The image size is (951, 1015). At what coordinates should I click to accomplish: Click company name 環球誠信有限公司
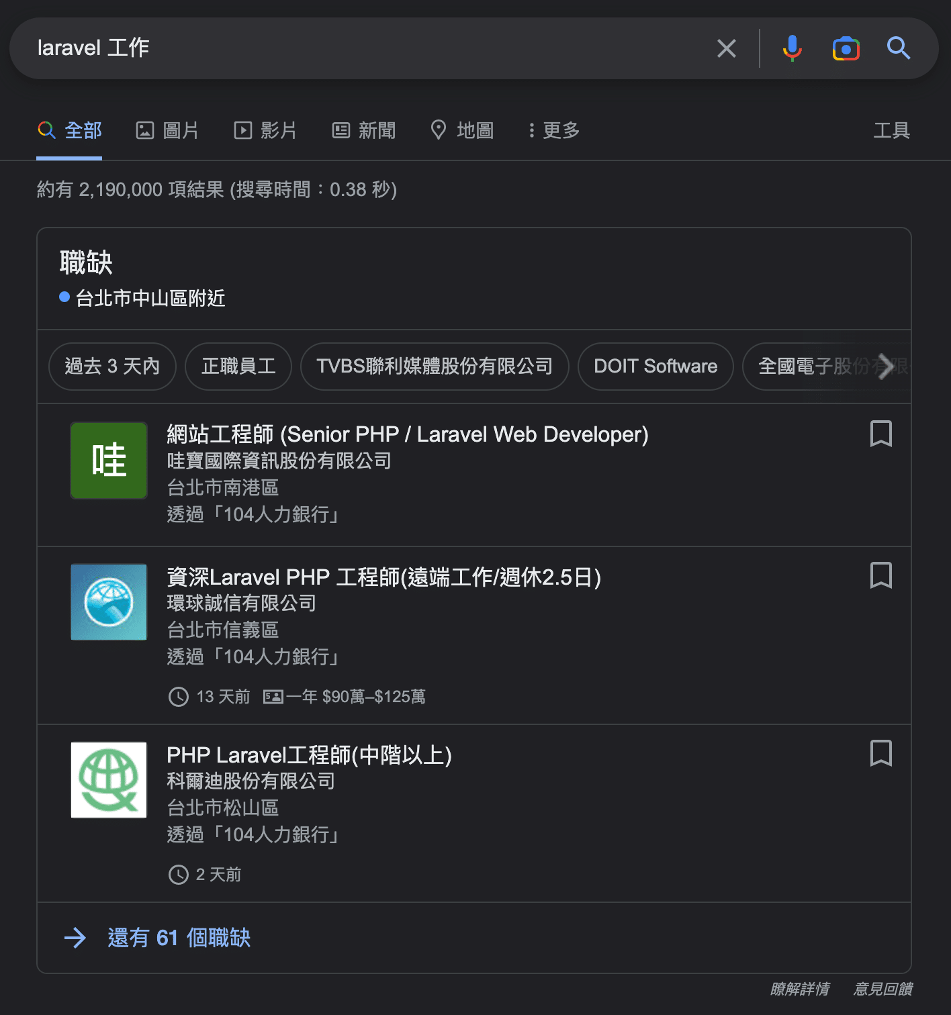pyautogui.click(x=241, y=603)
